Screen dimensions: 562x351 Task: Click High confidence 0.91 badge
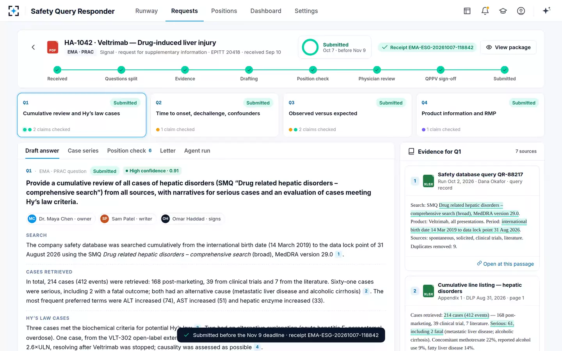click(x=152, y=171)
